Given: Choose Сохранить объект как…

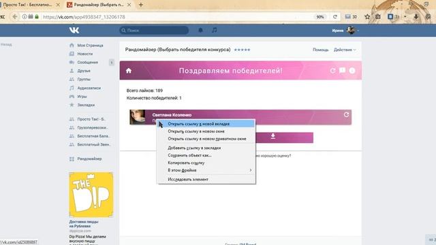Looking at the screenshot, I should 206,155.
